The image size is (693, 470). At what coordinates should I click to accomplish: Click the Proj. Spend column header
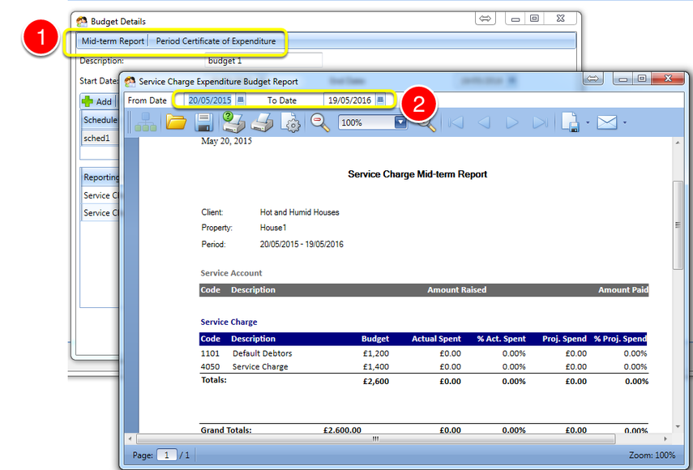[564, 339]
